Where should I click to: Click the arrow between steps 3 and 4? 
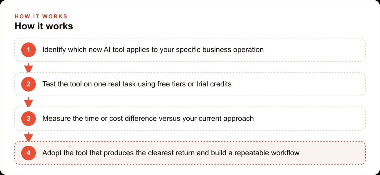click(28, 137)
